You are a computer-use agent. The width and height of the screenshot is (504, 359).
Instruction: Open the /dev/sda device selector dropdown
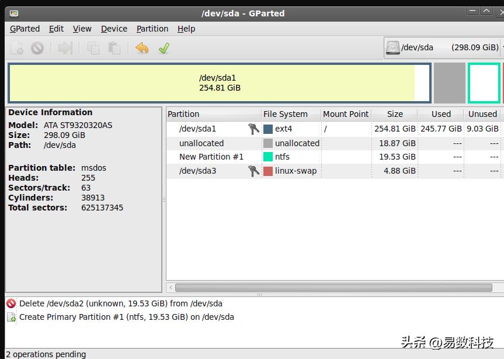pos(444,47)
